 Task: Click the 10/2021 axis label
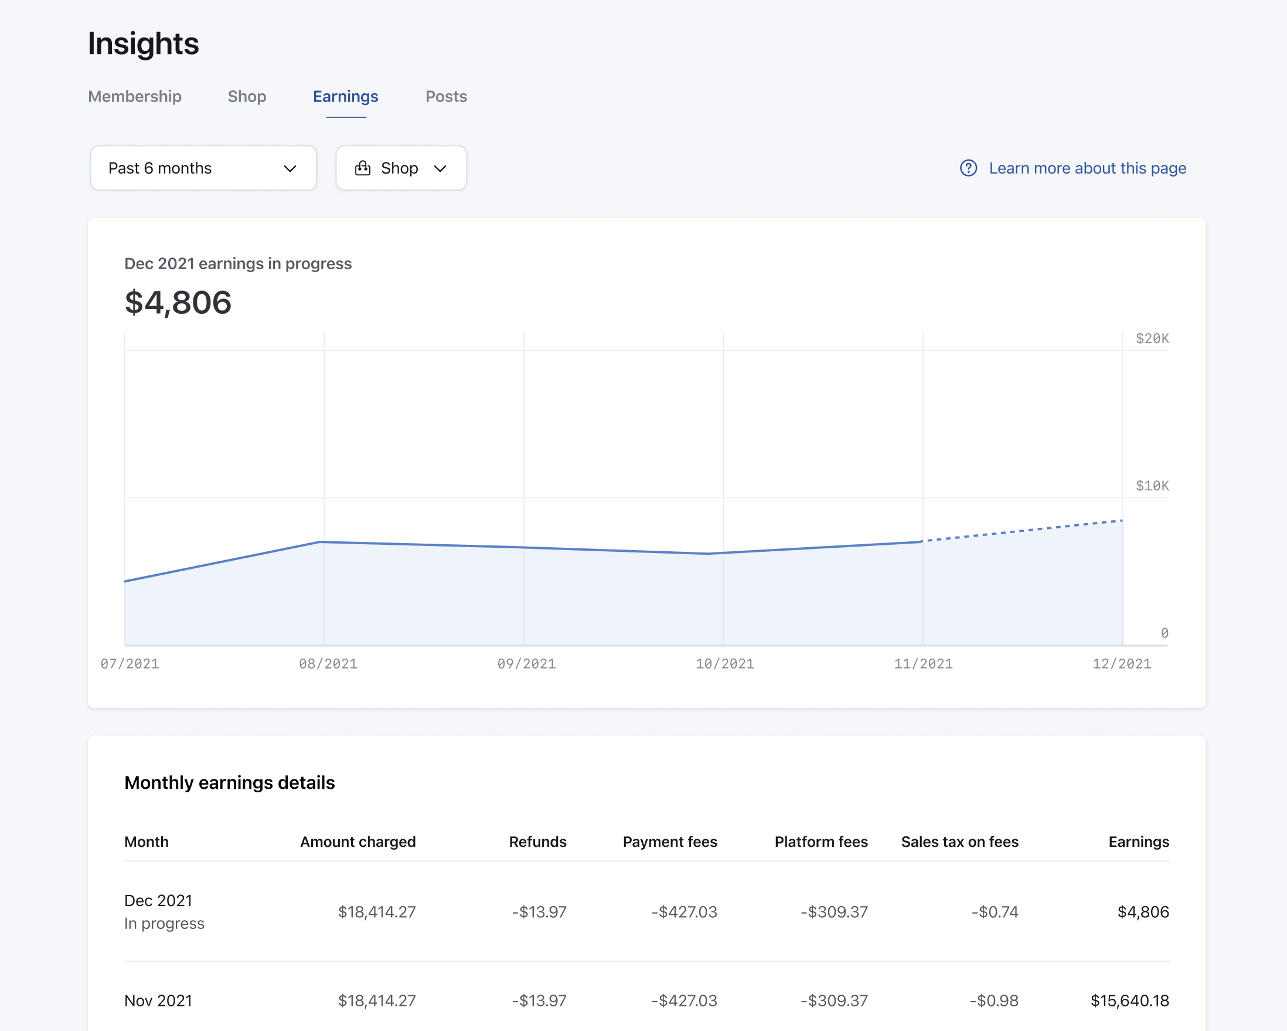coord(725,664)
